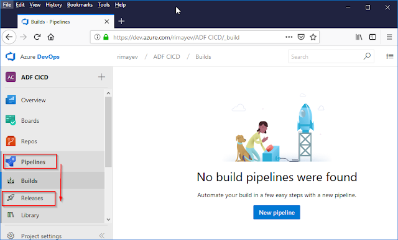Click sidebar scrollbar down arrow
This screenshot has width=398, height=240.
point(108,220)
